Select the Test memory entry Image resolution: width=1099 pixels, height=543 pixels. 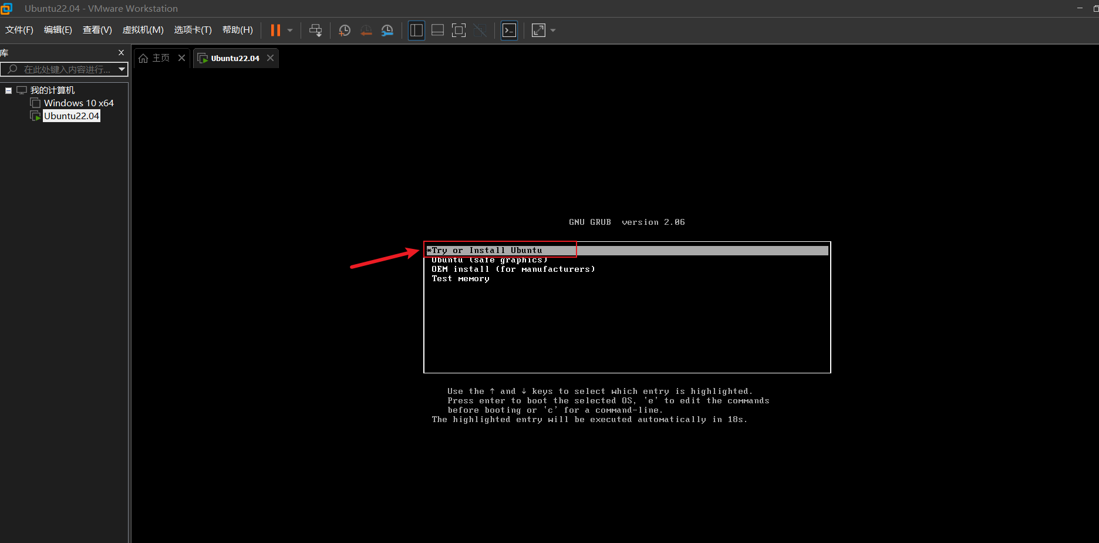coord(460,279)
